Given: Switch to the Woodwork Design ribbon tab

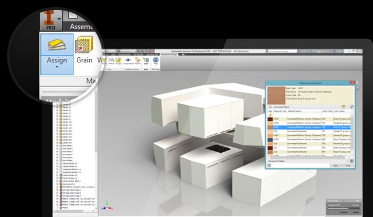Looking at the screenshot, I should click(x=169, y=55).
